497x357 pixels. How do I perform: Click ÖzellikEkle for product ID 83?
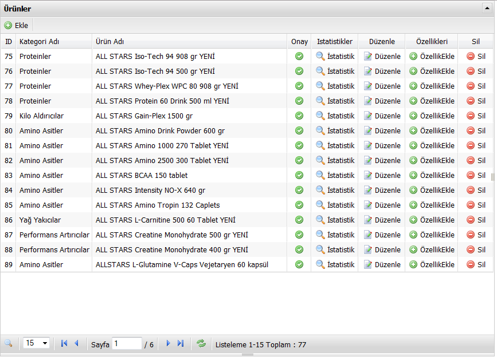coord(432,175)
